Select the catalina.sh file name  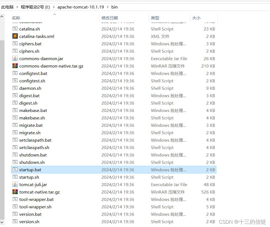click(x=30, y=29)
